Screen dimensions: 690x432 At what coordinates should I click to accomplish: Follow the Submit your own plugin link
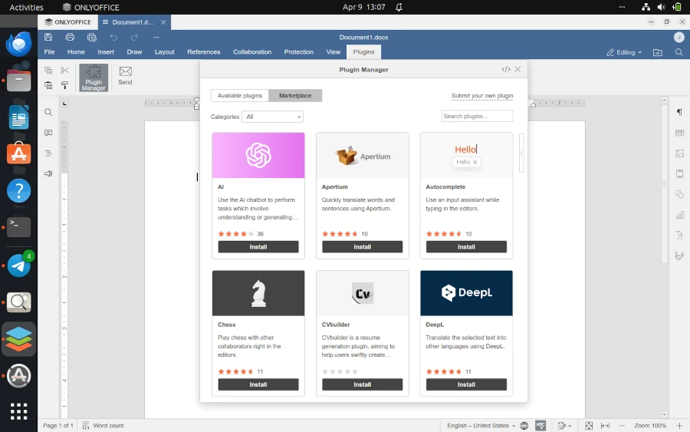(482, 96)
